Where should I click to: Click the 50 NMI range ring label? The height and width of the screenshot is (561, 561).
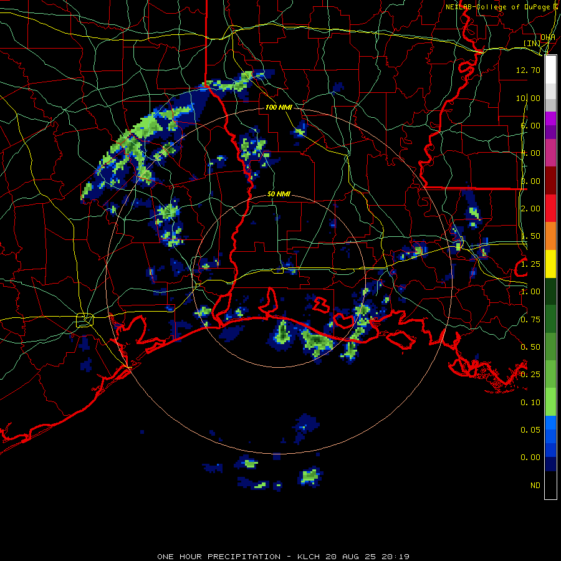[279, 194]
